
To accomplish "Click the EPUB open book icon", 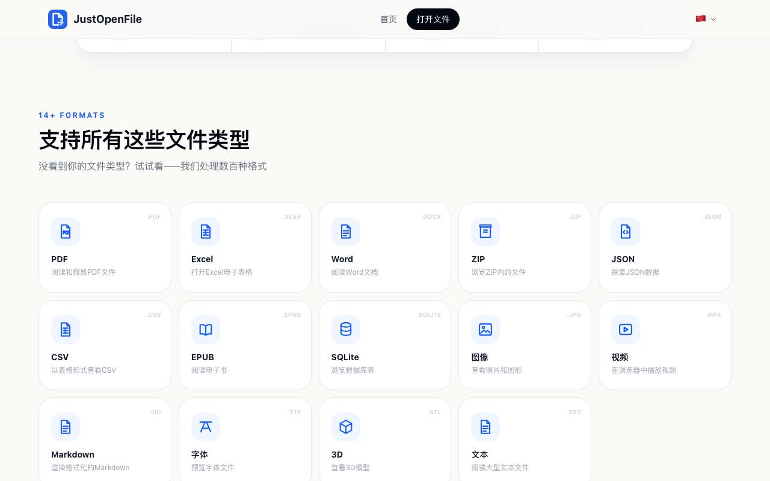I will tap(206, 329).
